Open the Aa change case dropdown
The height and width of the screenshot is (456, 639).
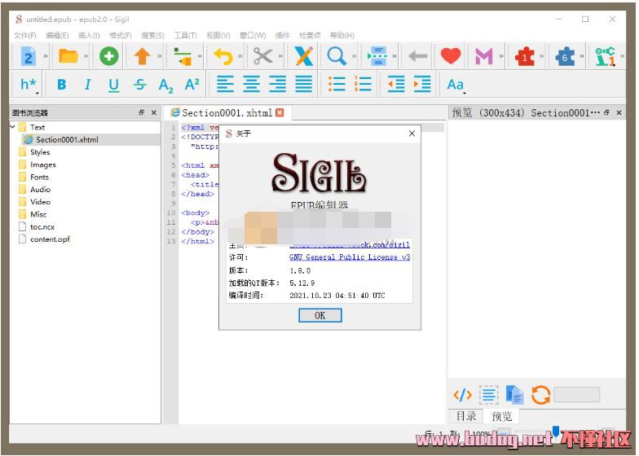coord(456,85)
